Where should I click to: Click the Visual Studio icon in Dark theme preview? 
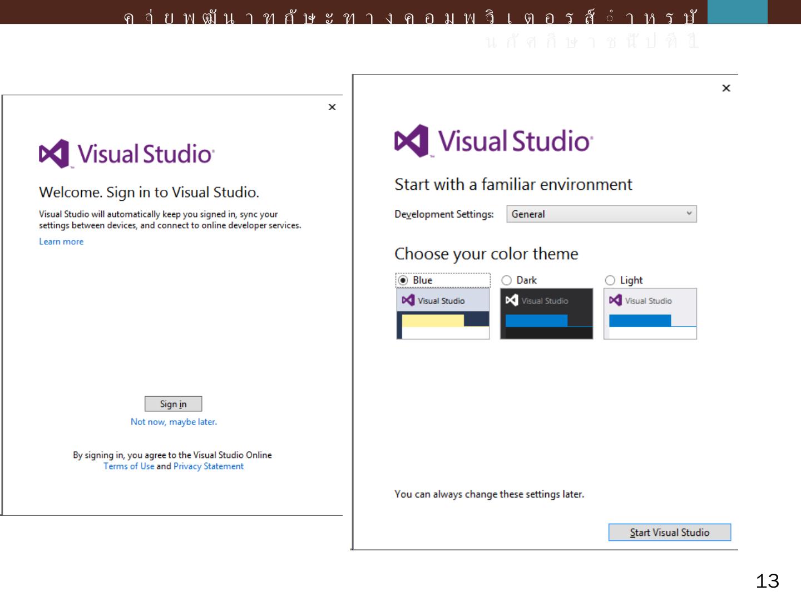(512, 300)
